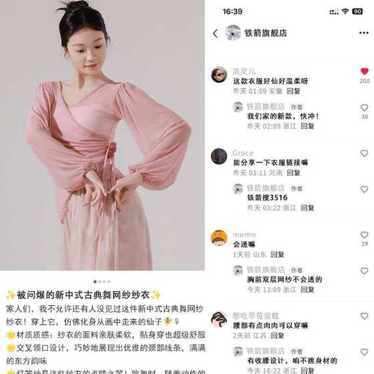Open 铁箭旗舰店 profile avatar in header
This screenshot has width=374, height=374.
point(232,33)
